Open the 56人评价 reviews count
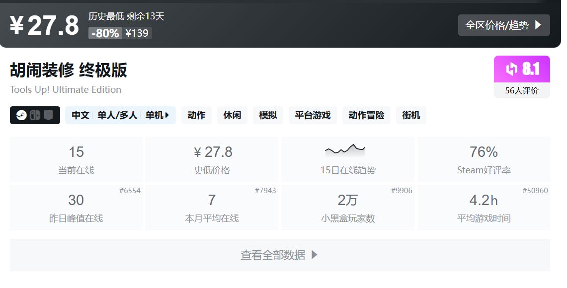 pyautogui.click(x=522, y=91)
